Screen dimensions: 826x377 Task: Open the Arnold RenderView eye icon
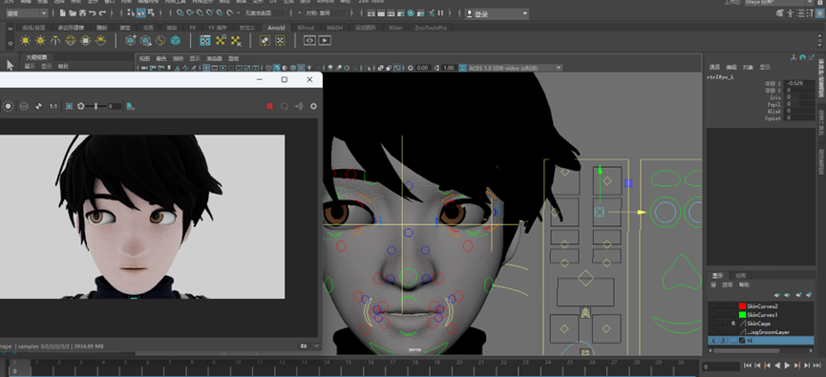coord(309,40)
